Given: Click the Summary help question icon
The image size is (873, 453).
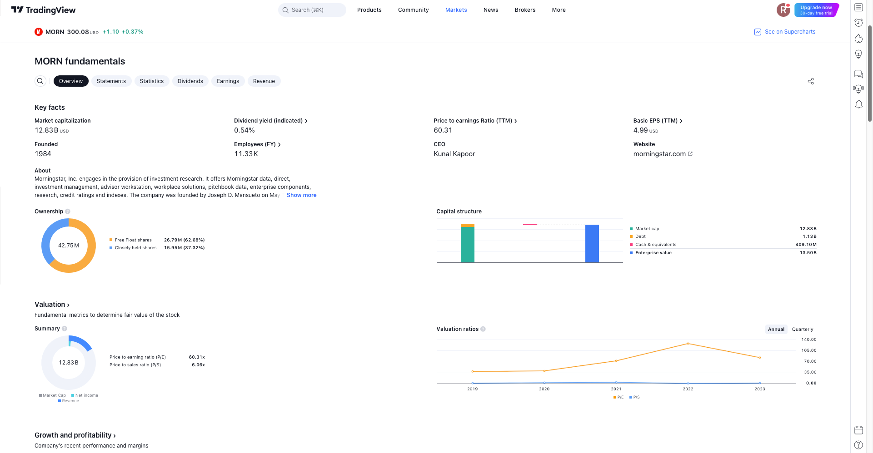Looking at the screenshot, I should pos(65,329).
